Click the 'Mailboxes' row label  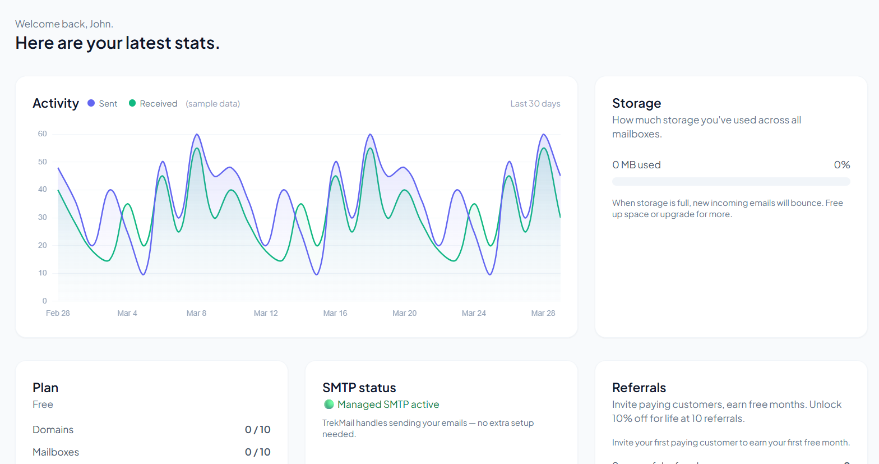click(56, 452)
